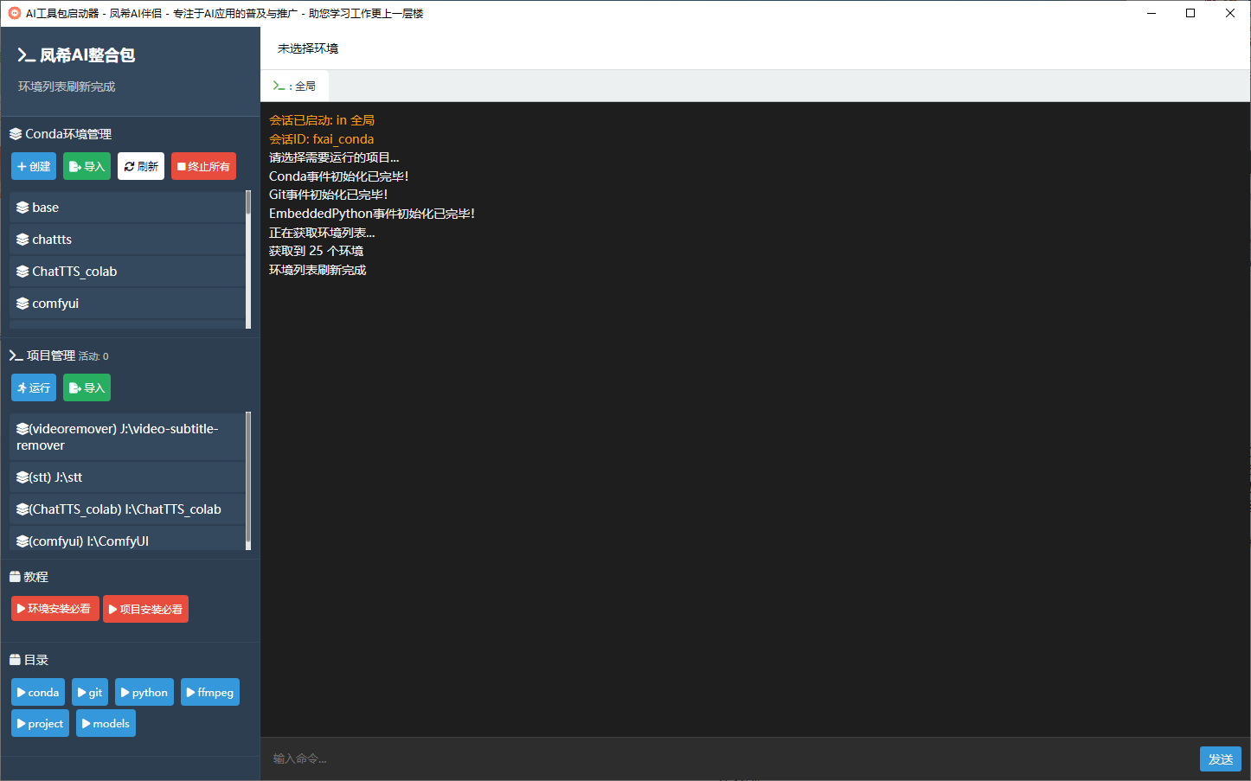Click the blue 运行 run button

pos(34,387)
